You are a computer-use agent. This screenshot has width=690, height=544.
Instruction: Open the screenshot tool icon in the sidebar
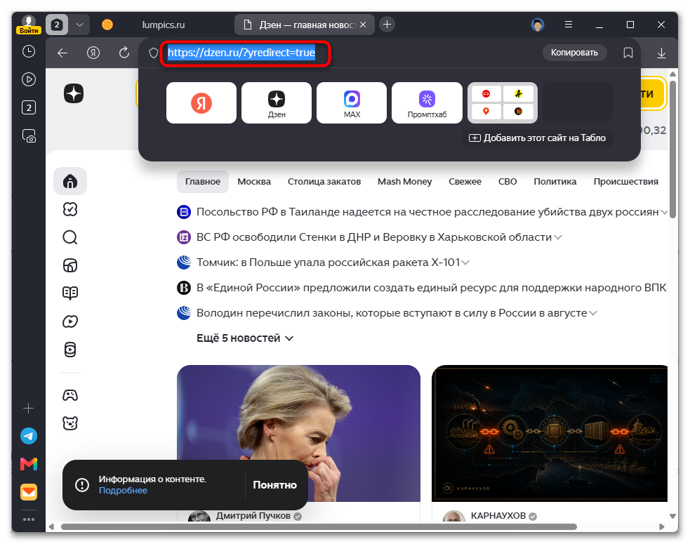coord(29,136)
